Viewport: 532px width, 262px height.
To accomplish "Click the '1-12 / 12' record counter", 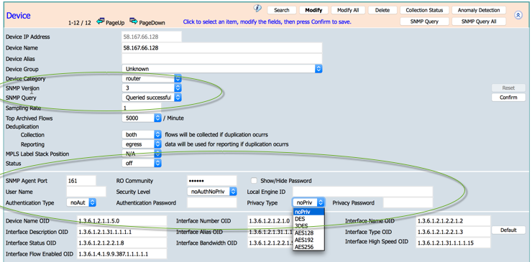I will click(80, 23).
